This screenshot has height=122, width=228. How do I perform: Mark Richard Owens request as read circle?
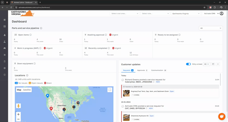(x=123, y=80)
